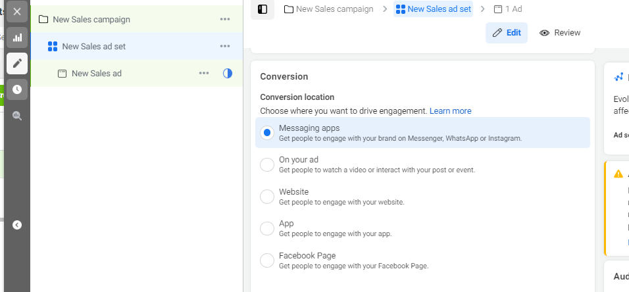Choose Website as conversion location
Image resolution: width=629 pixels, height=292 pixels.
tap(267, 197)
